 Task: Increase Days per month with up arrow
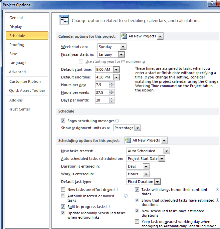112,99
